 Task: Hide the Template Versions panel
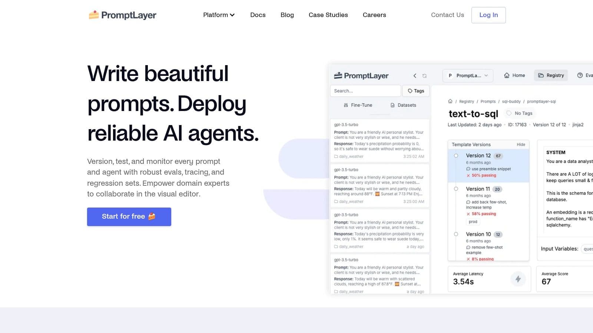pos(521,145)
